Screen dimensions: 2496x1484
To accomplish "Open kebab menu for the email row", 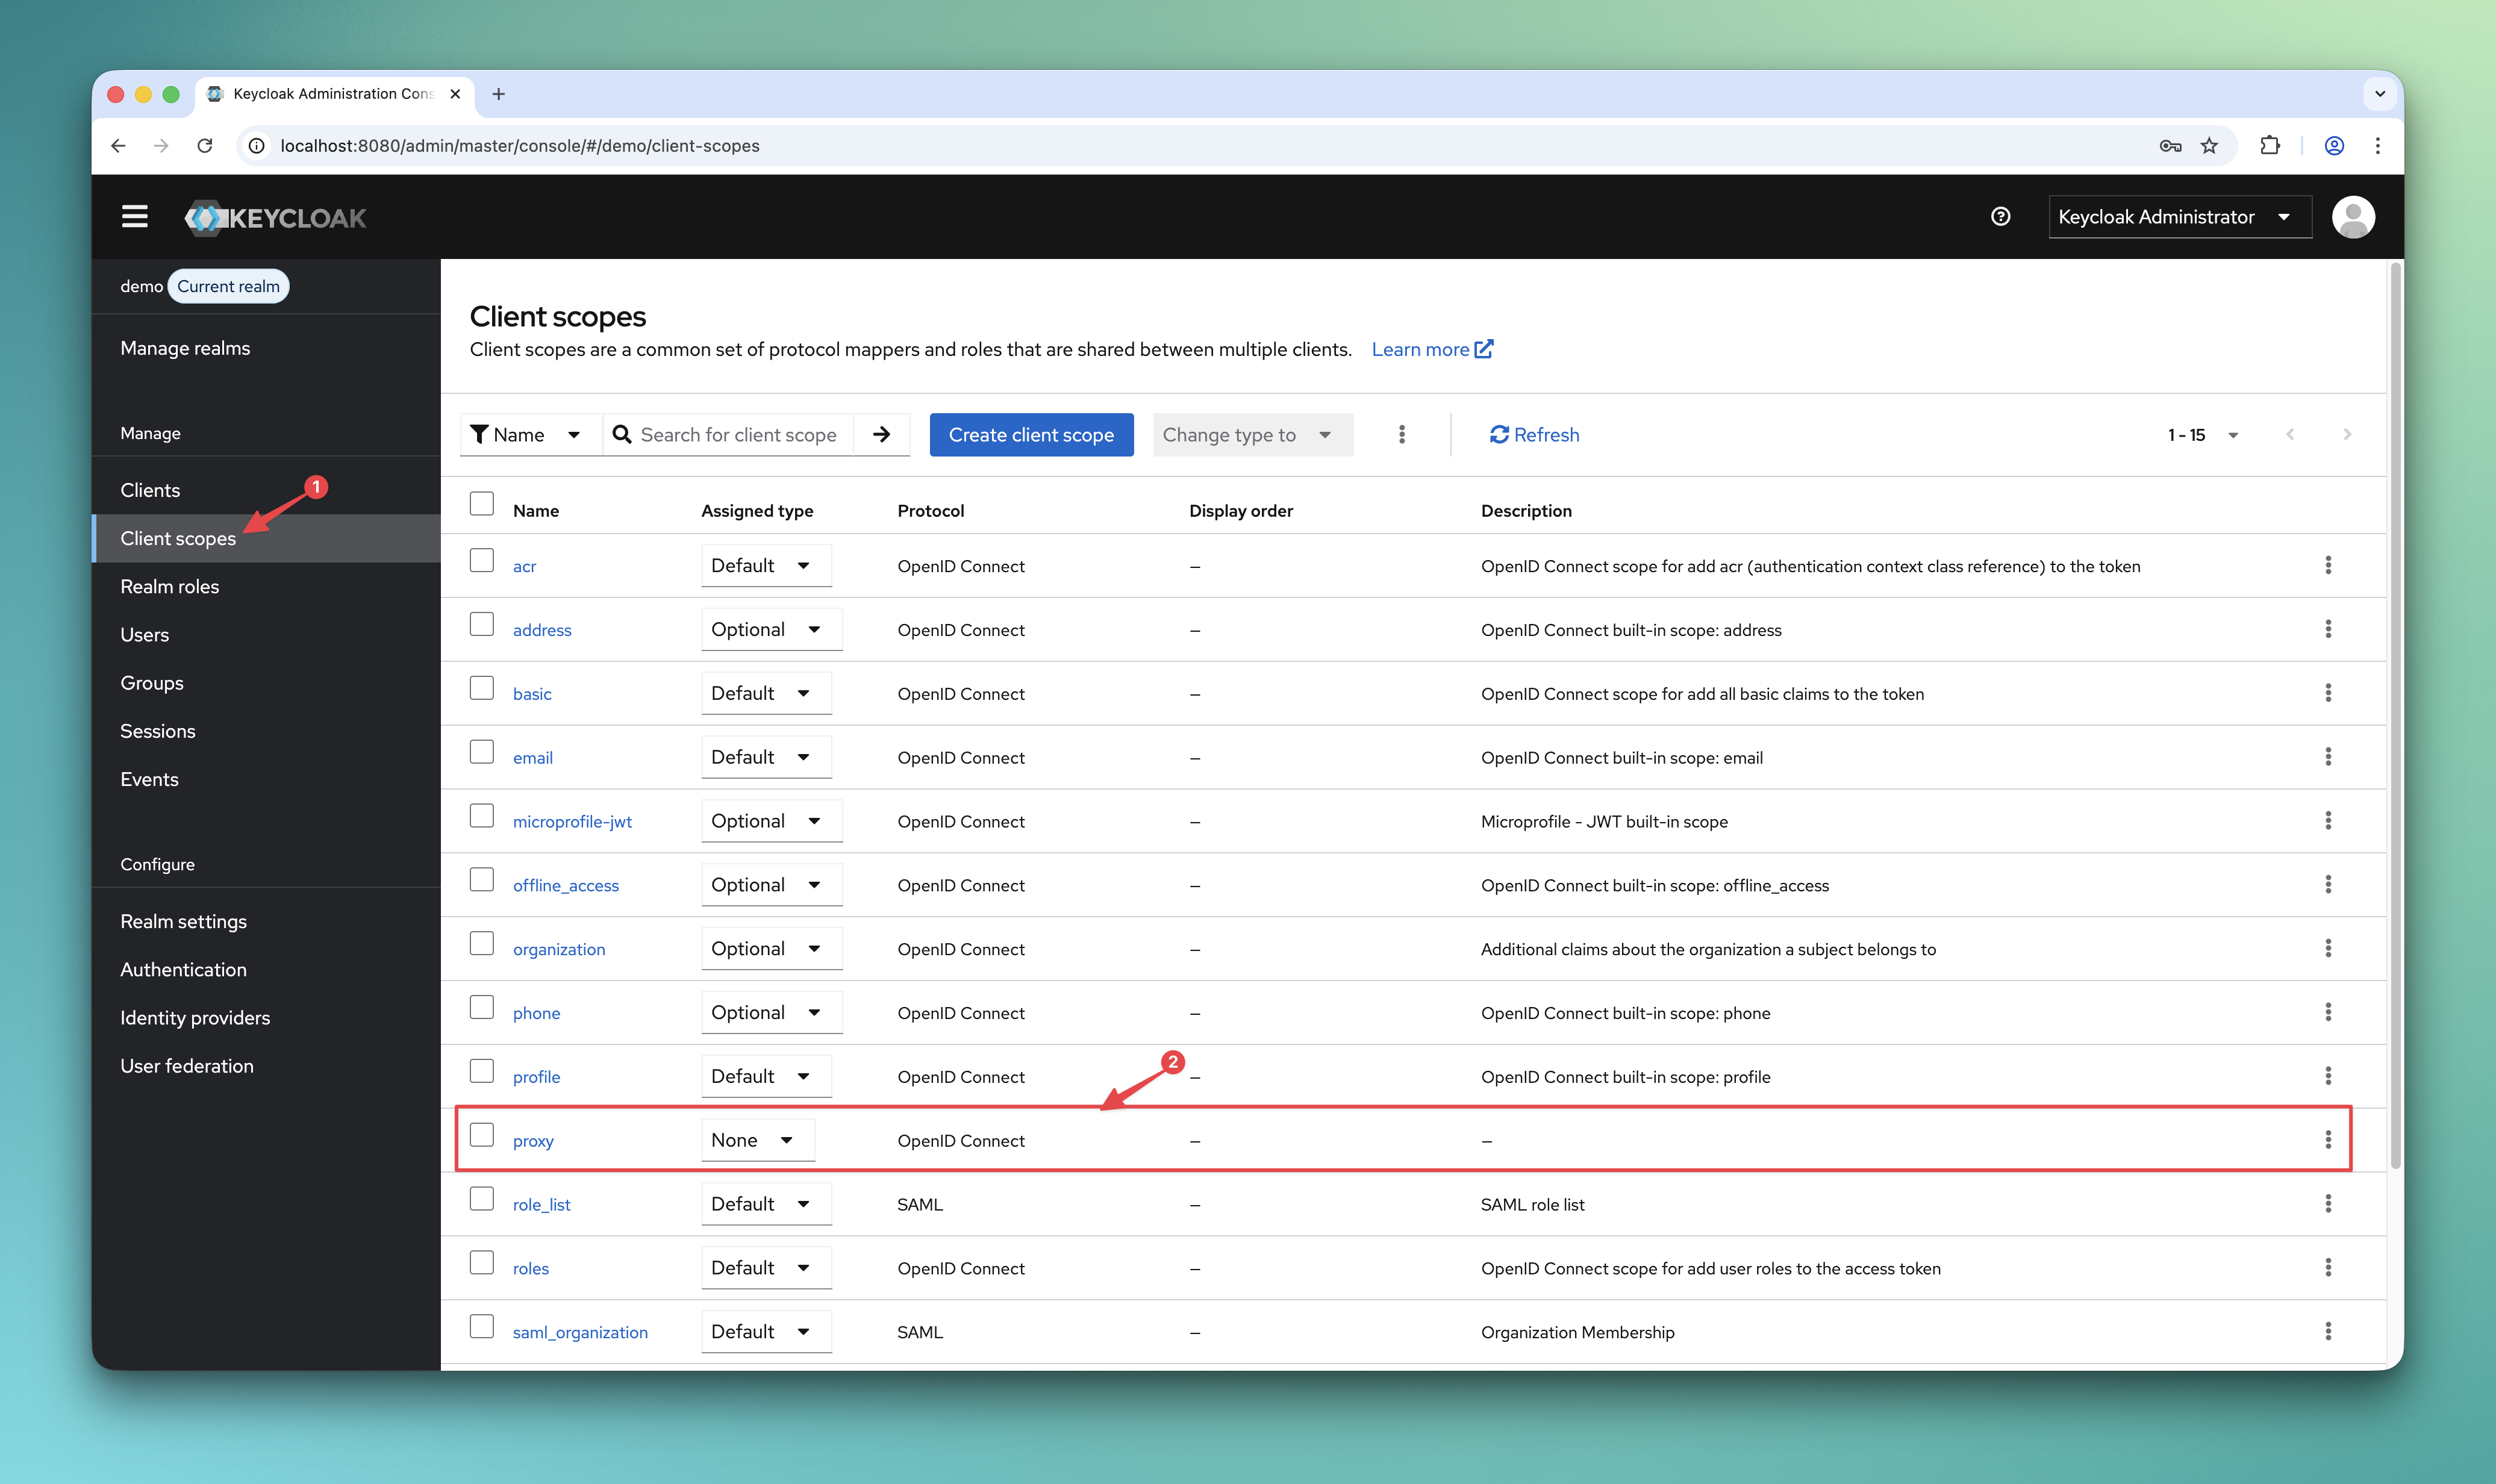I will pos(2328,757).
